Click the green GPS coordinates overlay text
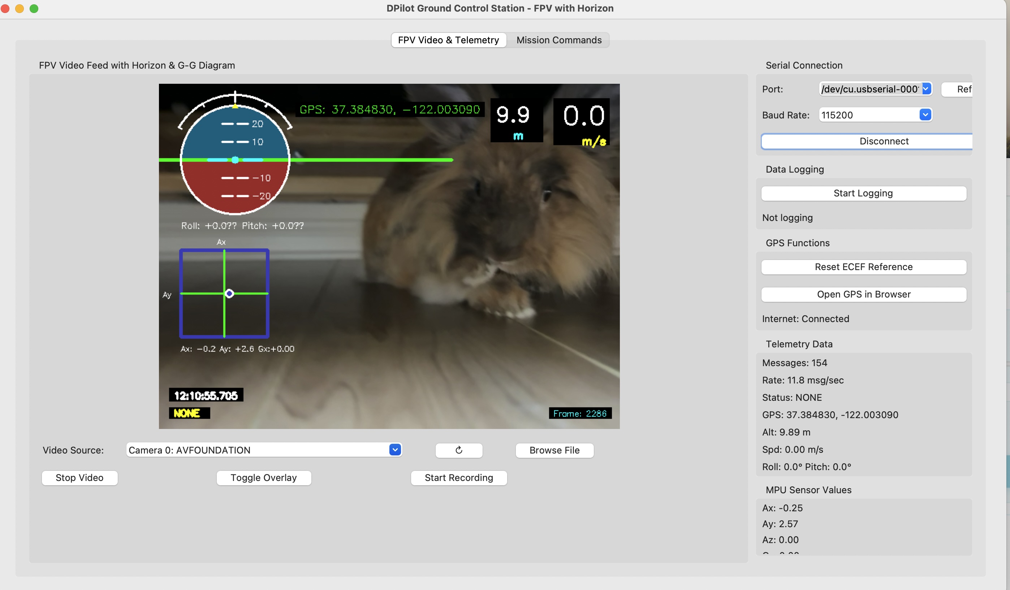Screen dimensions: 1010x590 (x=390, y=109)
